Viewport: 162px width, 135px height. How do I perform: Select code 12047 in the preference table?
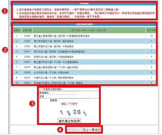click(x=27, y=52)
